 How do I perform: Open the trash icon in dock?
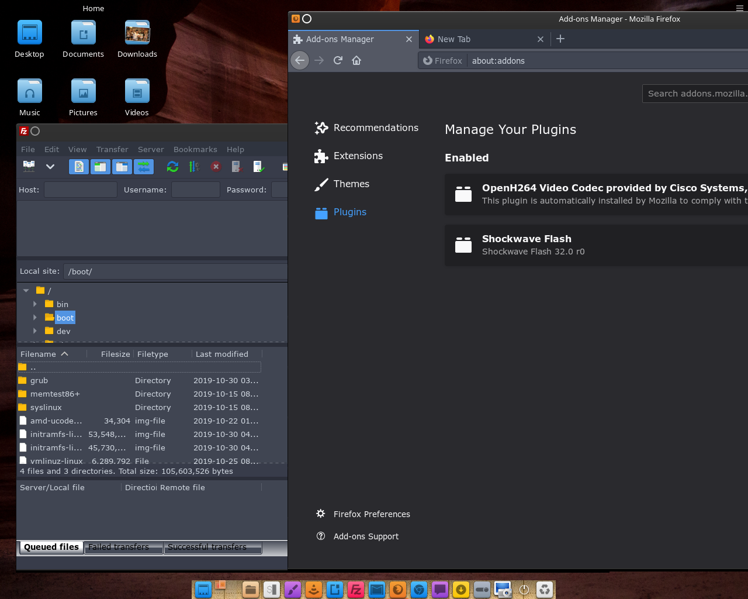click(545, 590)
